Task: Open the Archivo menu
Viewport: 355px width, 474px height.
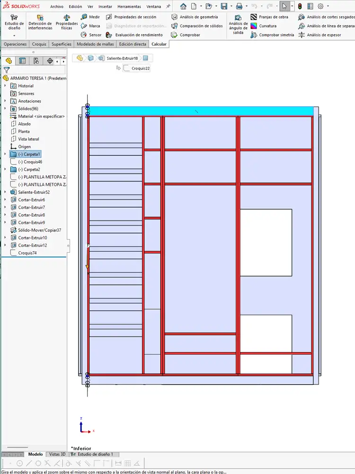Action: 57,6
